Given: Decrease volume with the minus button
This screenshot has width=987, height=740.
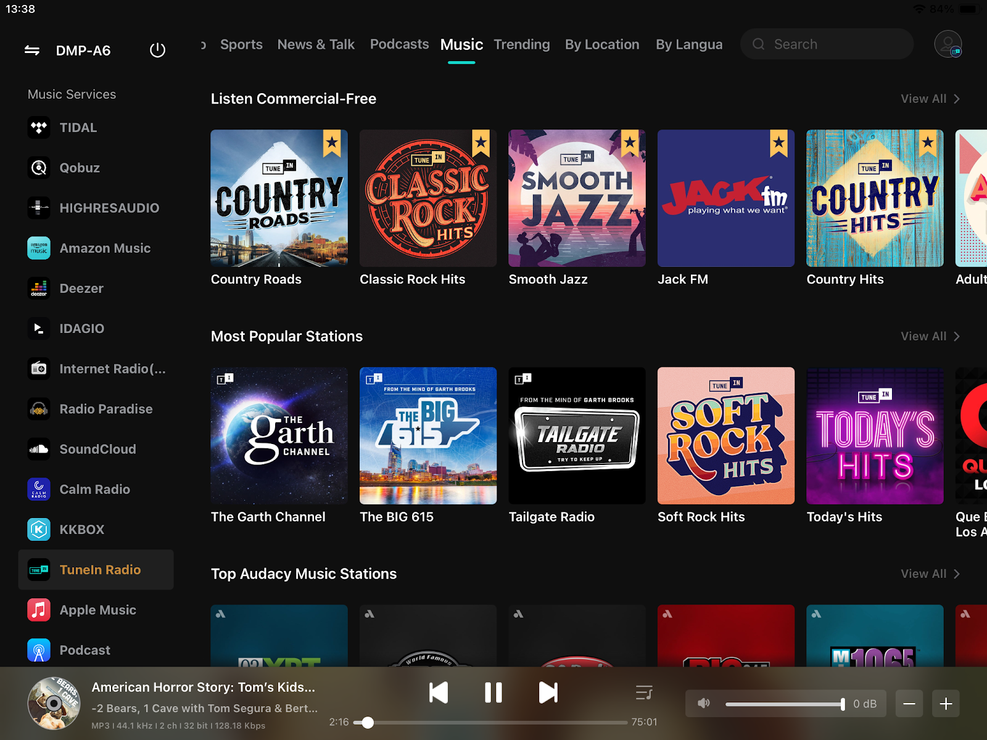Looking at the screenshot, I should [909, 704].
